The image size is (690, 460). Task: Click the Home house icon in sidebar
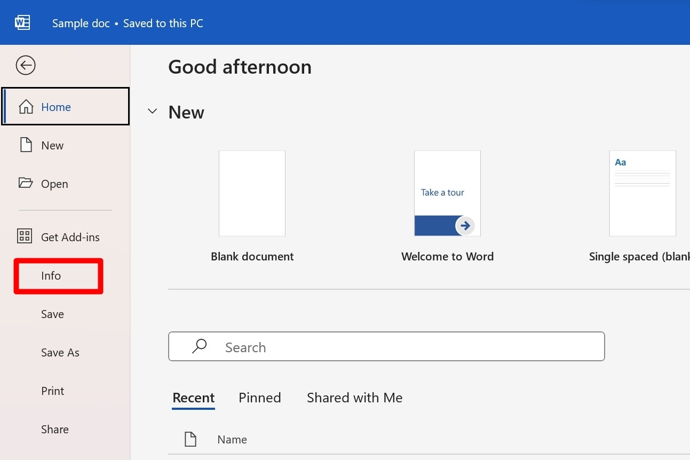pos(26,107)
